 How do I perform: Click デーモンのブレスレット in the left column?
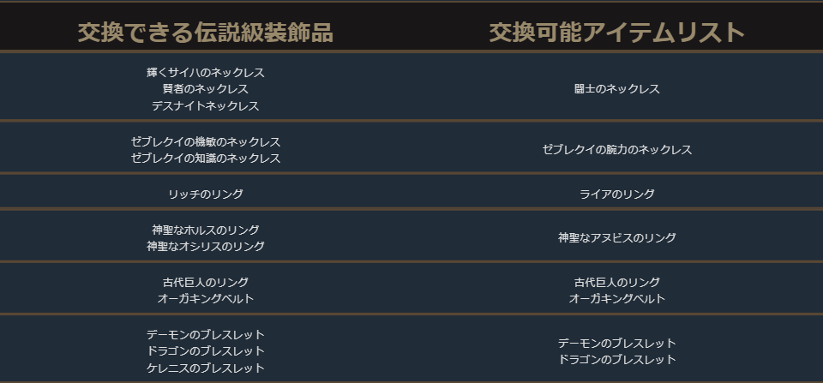206,334
